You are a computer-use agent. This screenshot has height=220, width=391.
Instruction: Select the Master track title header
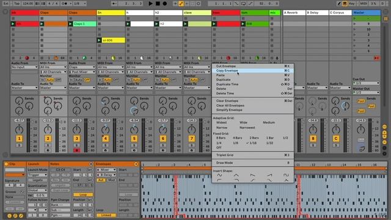pyautogui.click(x=367, y=12)
